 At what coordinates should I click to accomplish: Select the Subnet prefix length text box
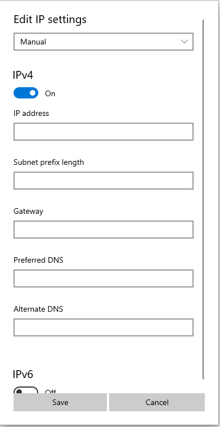[x=104, y=181]
